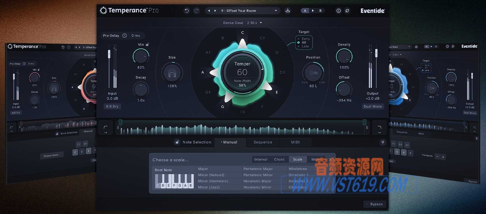The image size is (486, 214).
Task: Click Choose Scale button in left window
Action: (x=52, y=155)
